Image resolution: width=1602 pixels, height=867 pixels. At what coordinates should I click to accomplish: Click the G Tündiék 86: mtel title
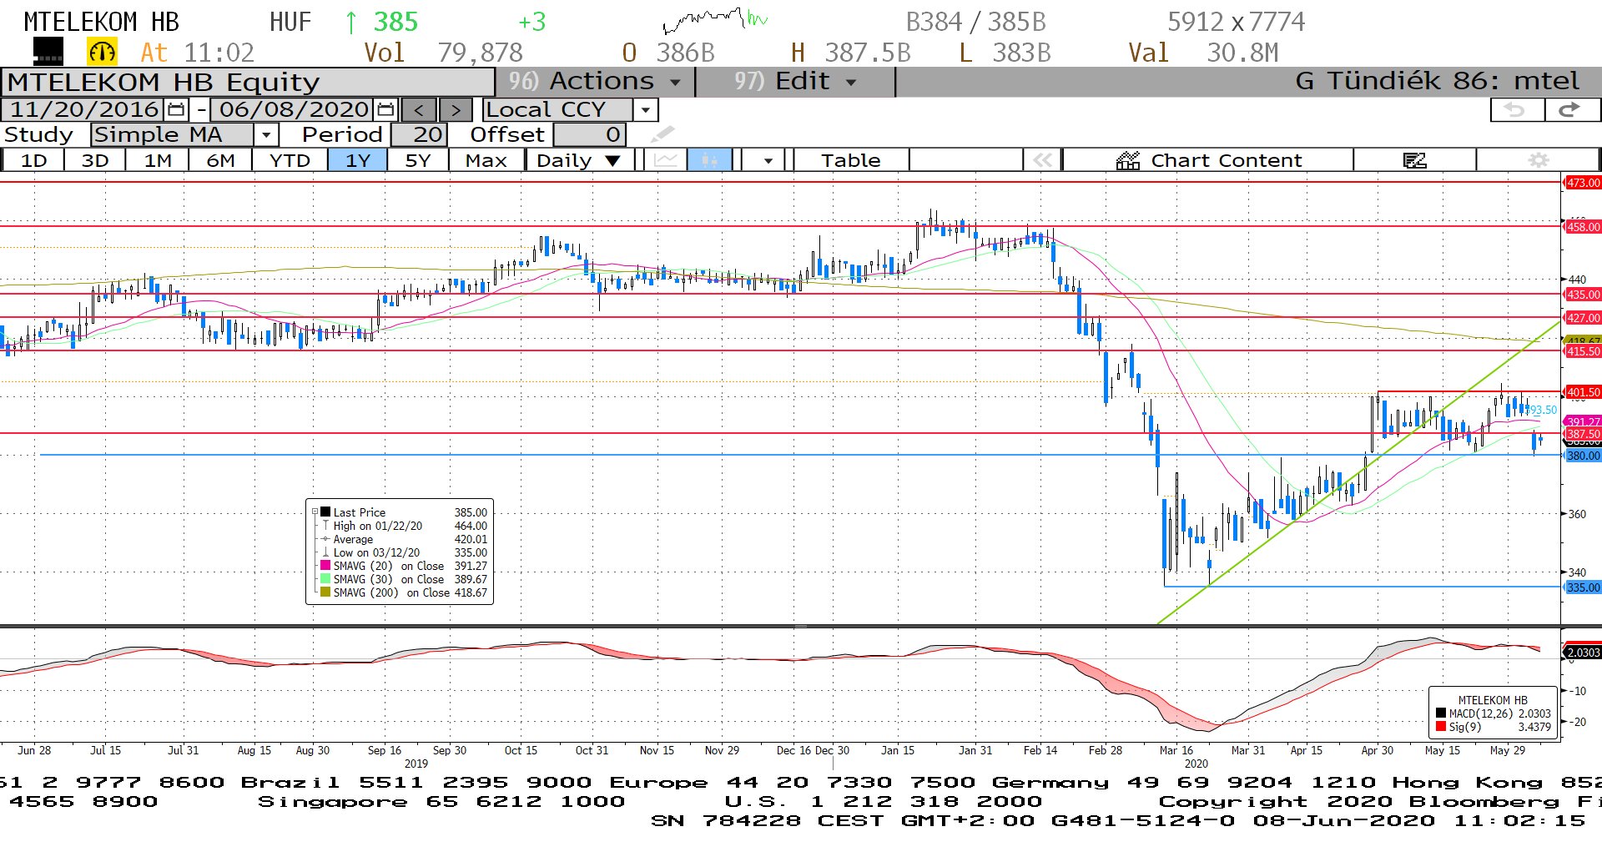[x=1437, y=81]
